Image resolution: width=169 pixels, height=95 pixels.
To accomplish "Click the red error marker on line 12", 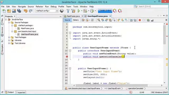I will point(67,56).
